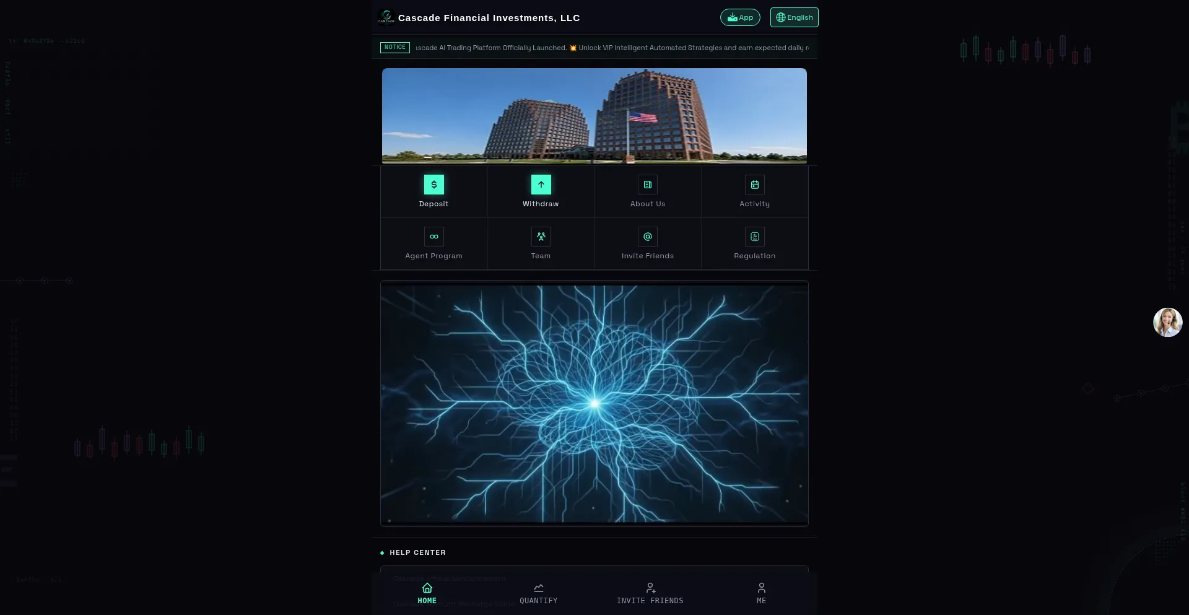Viewport: 1189px width, 615px height.
Task: Click the office building banner image
Action: pos(594,116)
